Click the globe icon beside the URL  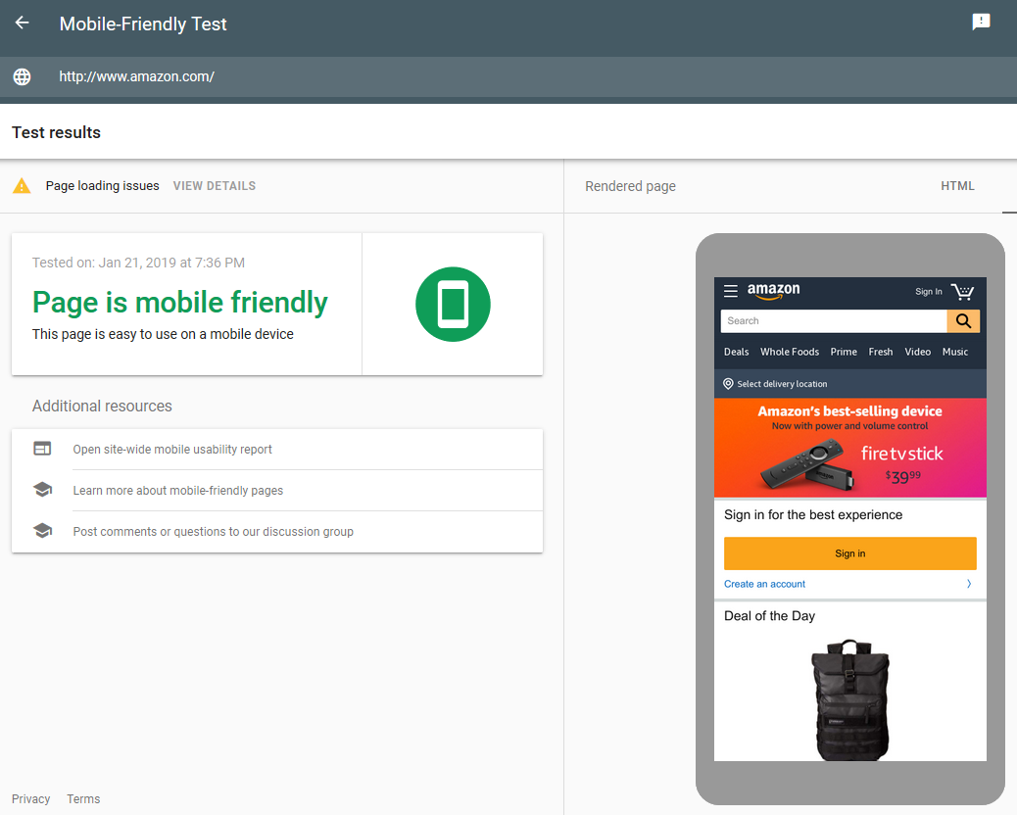click(x=23, y=76)
